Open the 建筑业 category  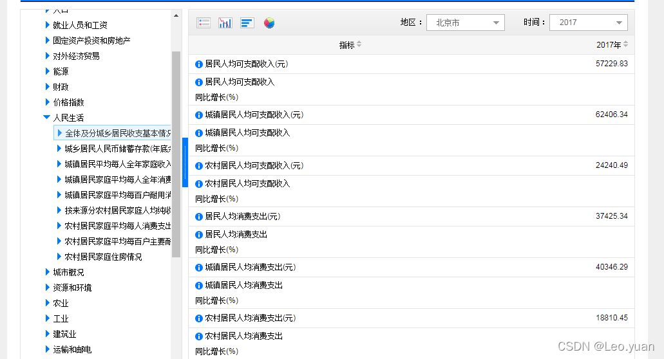pyautogui.click(x=64, y=334)
